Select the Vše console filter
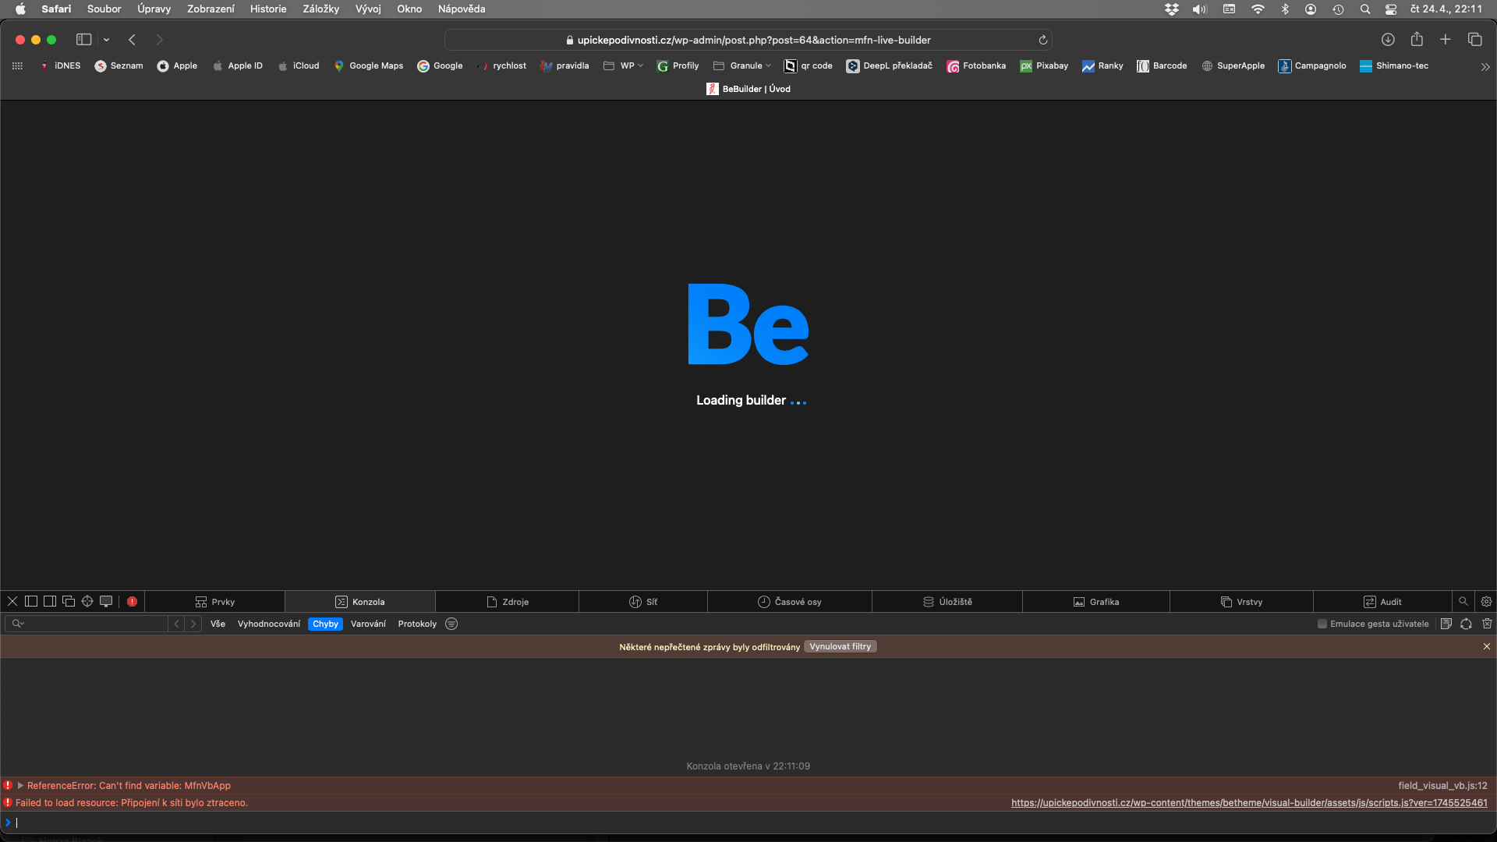The height and width of the screenshot is (842, 1497). tap(218, 624)
